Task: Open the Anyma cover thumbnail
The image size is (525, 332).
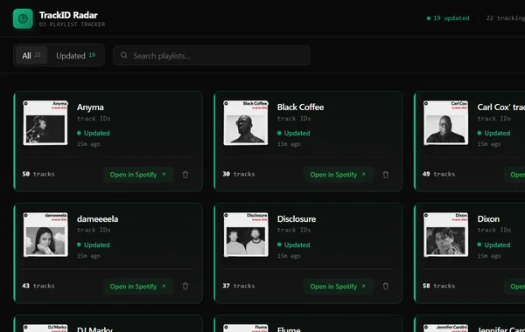Action: (45, 123)
